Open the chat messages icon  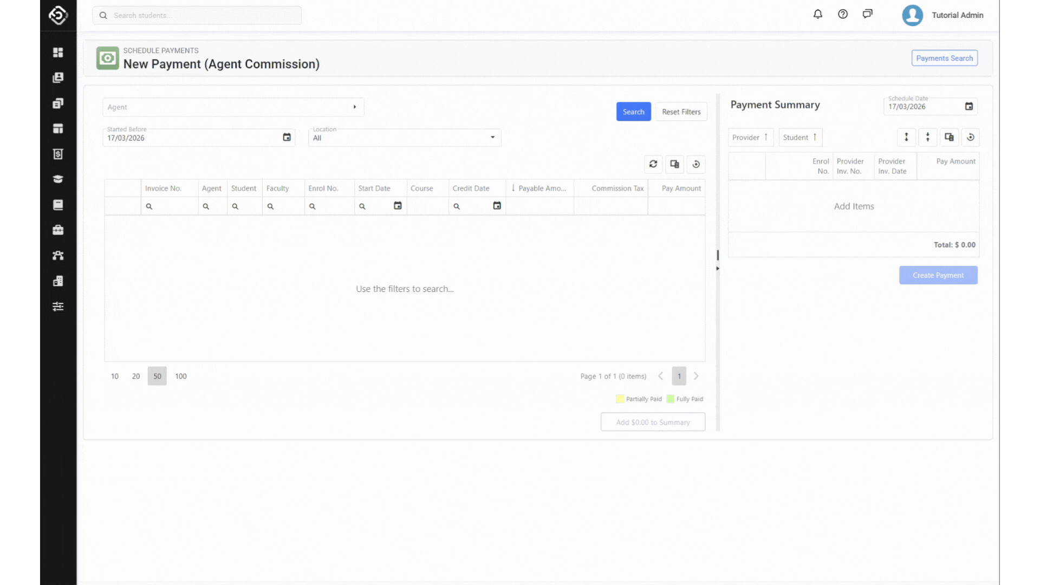coord(868,15)
